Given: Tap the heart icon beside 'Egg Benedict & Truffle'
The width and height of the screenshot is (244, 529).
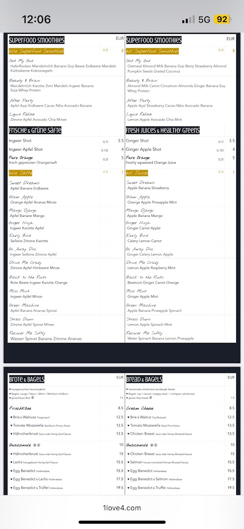Looking at the screenshot, I should click(128, 488).
